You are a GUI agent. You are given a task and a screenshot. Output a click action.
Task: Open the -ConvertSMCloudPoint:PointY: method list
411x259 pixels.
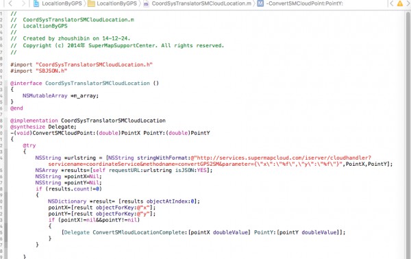point(304,3)
